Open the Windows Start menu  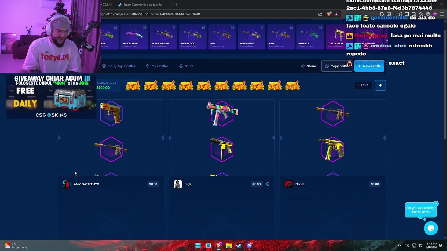[198, 246]
